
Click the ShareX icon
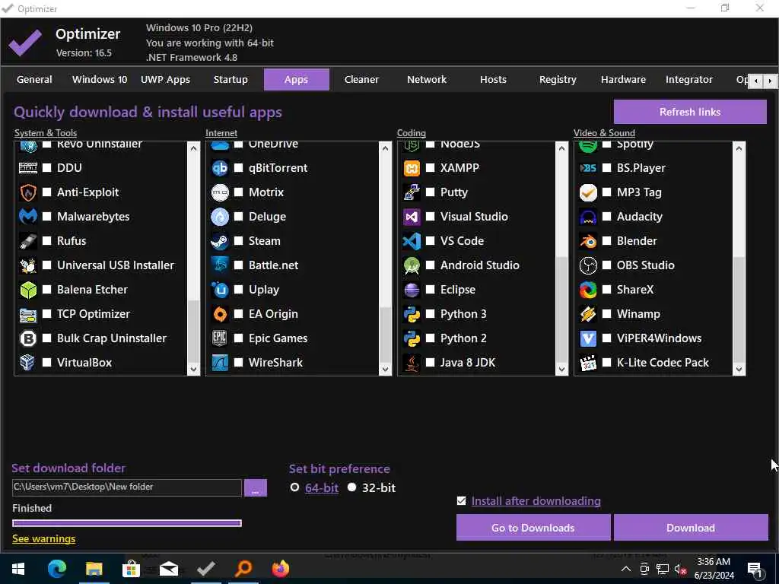click(588, 290)
